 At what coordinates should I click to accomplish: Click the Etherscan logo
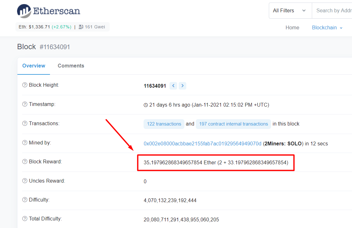point(48,11)
